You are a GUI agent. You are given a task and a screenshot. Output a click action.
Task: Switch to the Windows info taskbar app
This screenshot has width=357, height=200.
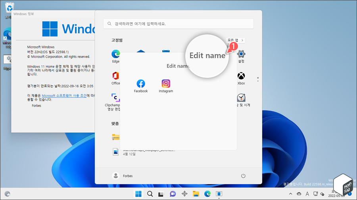(219, 194)
